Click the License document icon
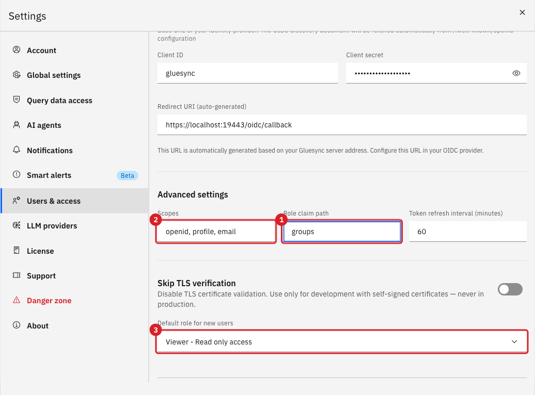The height and width of the screenshot is (395, 535). tap(17, 251)
